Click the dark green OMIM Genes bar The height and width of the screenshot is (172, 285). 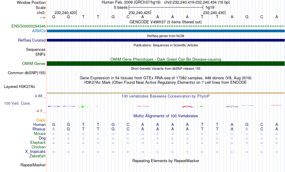point(166,64)
